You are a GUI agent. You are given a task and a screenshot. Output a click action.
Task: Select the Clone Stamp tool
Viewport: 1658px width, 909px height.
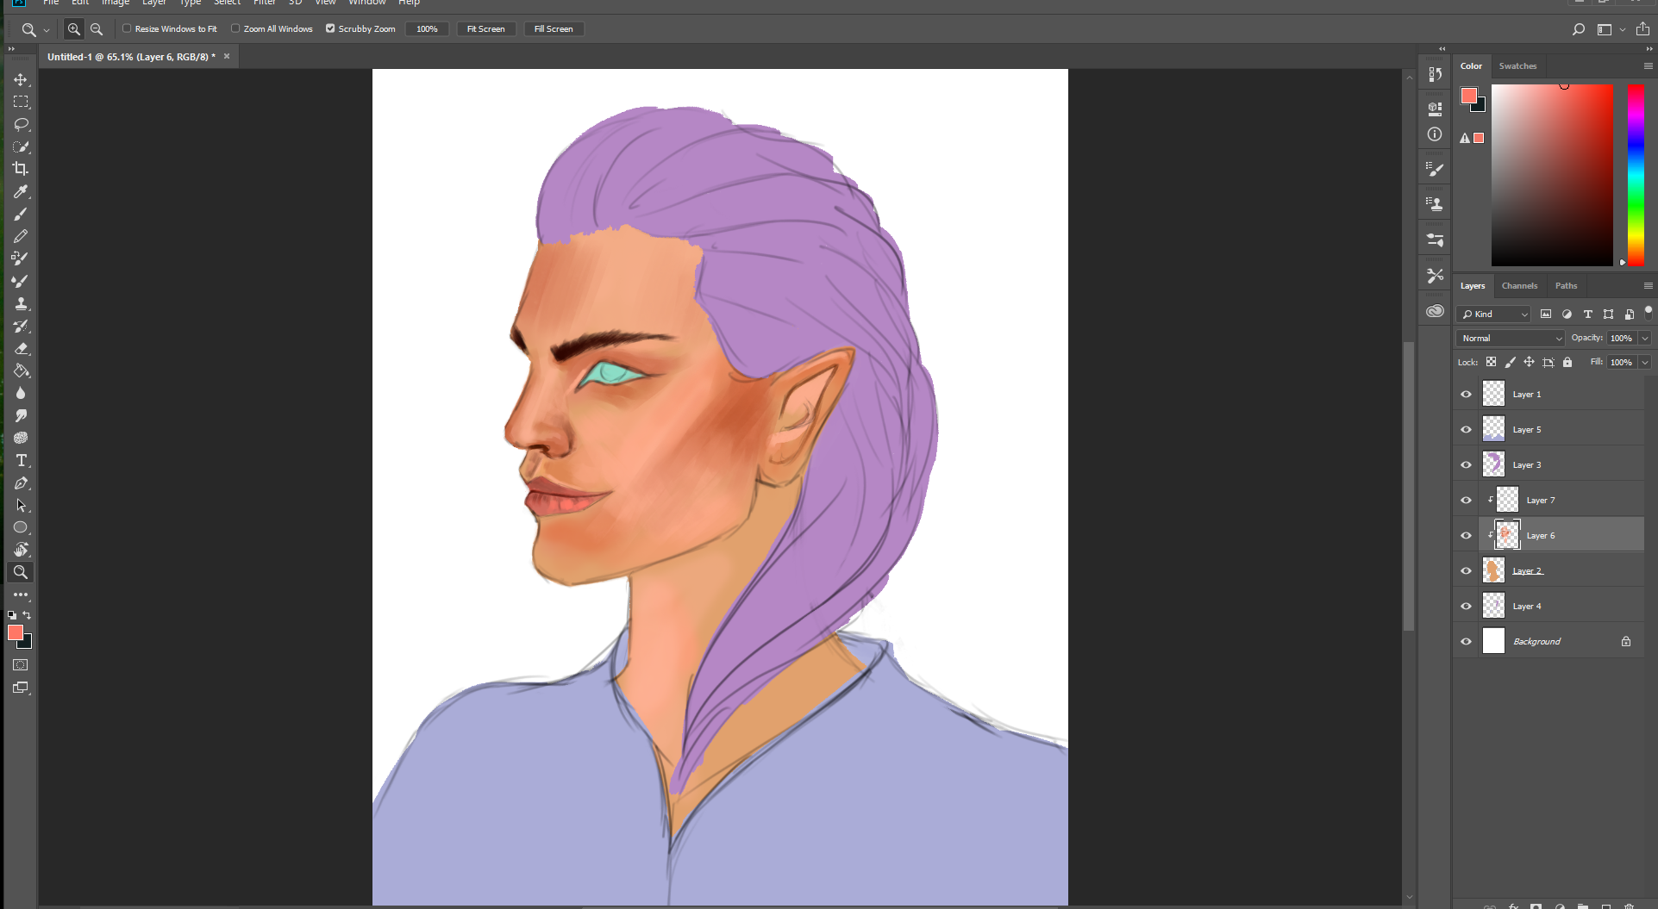[21, 303]
